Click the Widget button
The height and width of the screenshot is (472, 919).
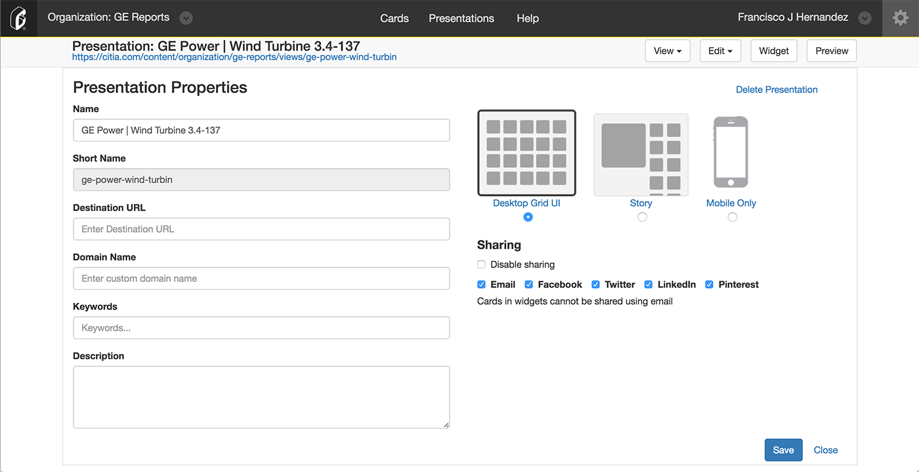(x=774, y=51)
